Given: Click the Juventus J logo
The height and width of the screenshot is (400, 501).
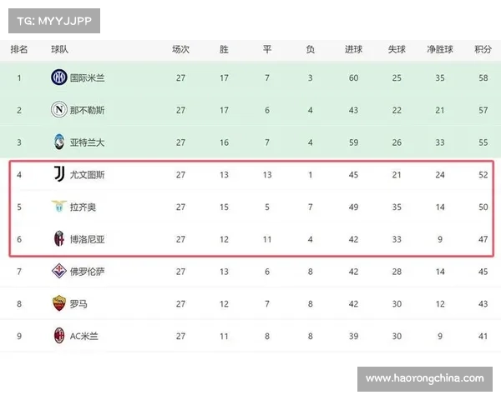Looking at the screenshot, I should tap(59, 174).
